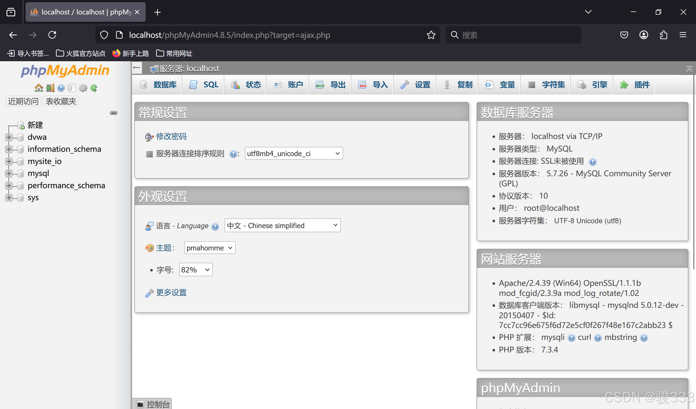Click help icon beside 语言 Language label
The width and height of the screenshot is (696, 409).
click(x=215, y=227)
